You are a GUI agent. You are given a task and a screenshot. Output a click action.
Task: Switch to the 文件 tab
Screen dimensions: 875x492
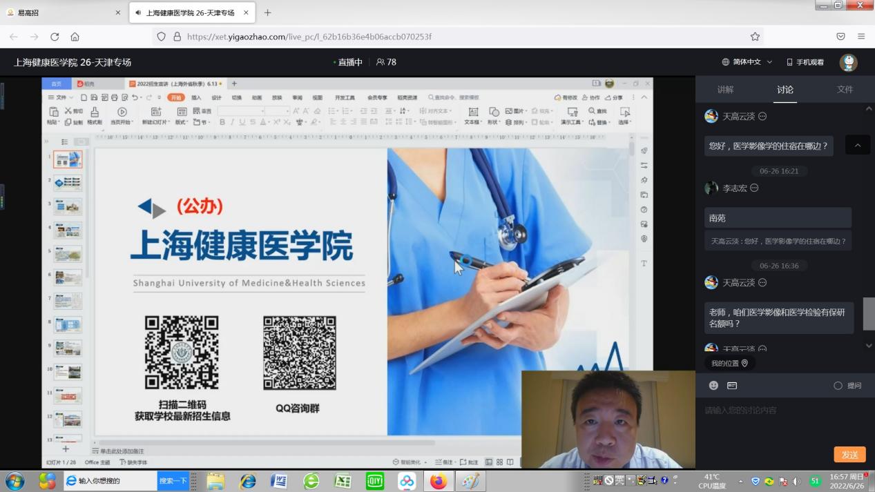[845, 90]
